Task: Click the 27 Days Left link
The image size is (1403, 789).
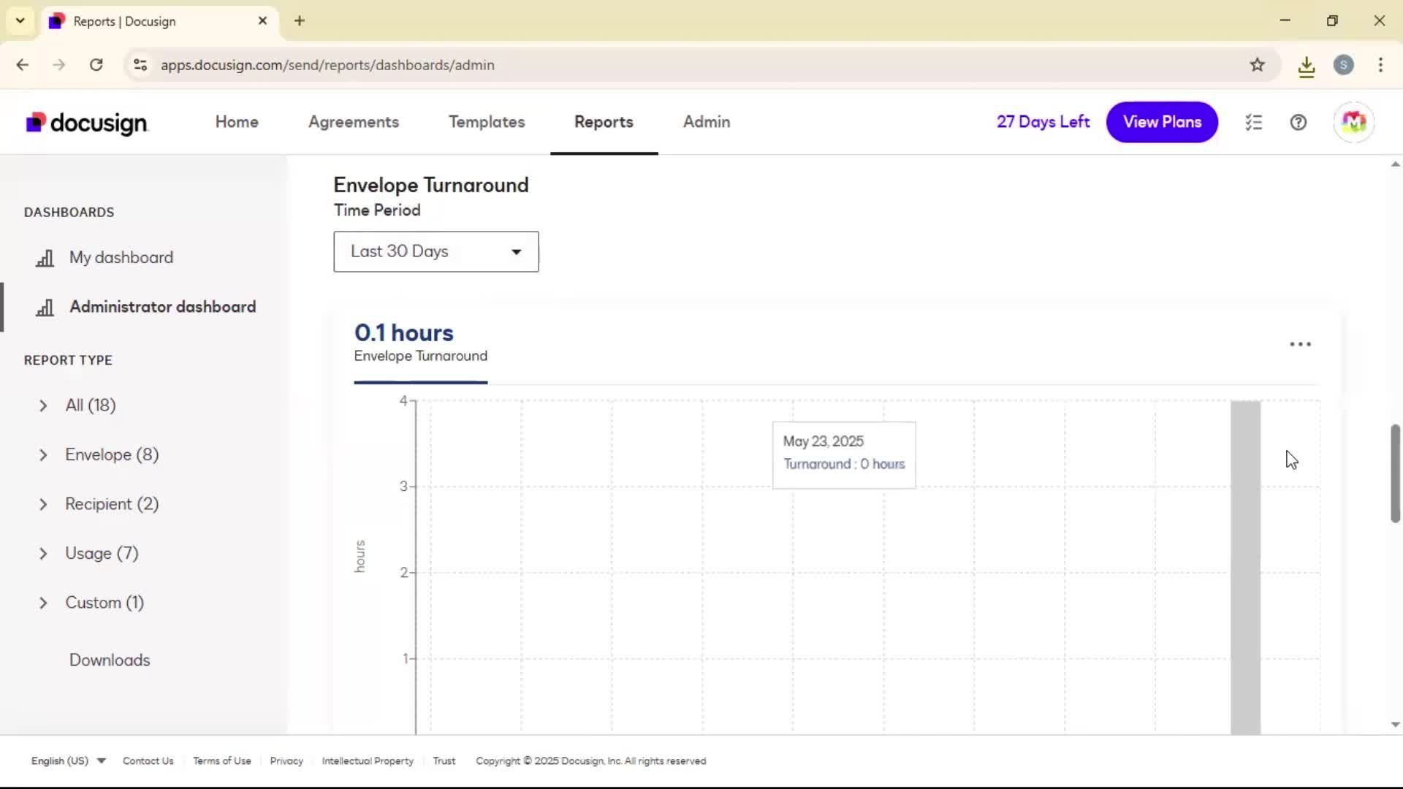Action: coord(1043,122)
